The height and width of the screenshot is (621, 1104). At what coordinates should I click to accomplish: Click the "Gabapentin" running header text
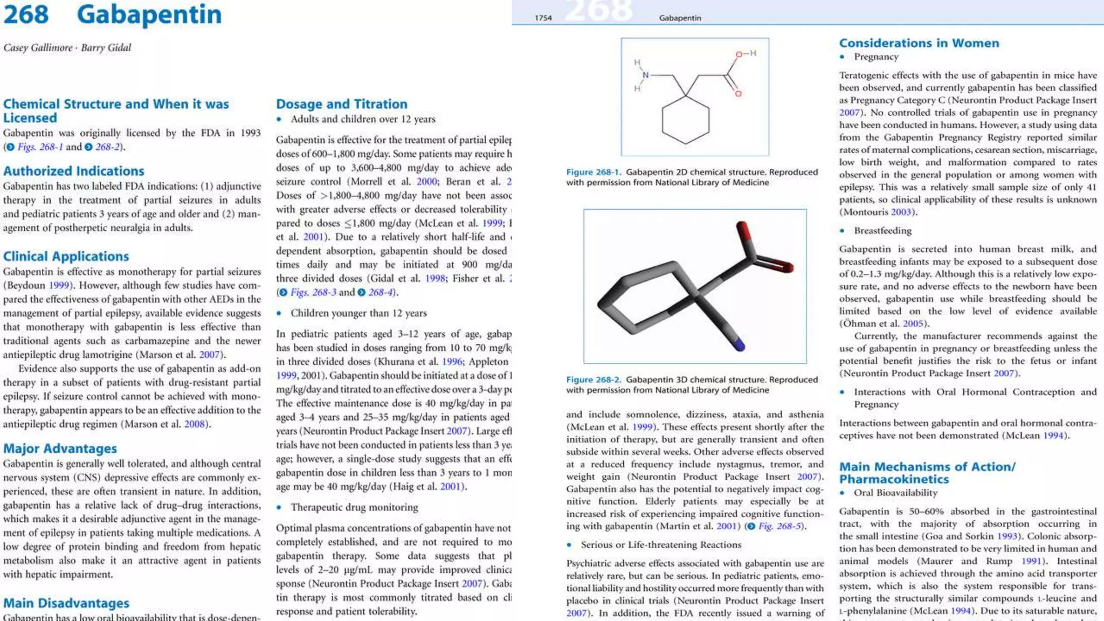pyautogui.click(x=680, y=18)
